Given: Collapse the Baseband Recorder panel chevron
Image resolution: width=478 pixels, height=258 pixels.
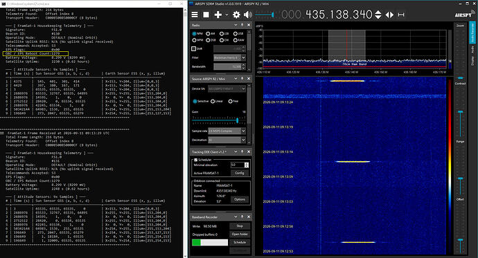Looking at the screenshot, I should (236, 217).
